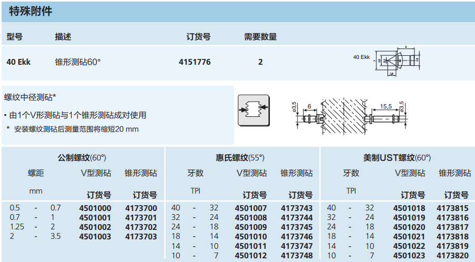Viewport: 475px width, 262px height.
Task: Click the 描述 column header
Action: 63,37
